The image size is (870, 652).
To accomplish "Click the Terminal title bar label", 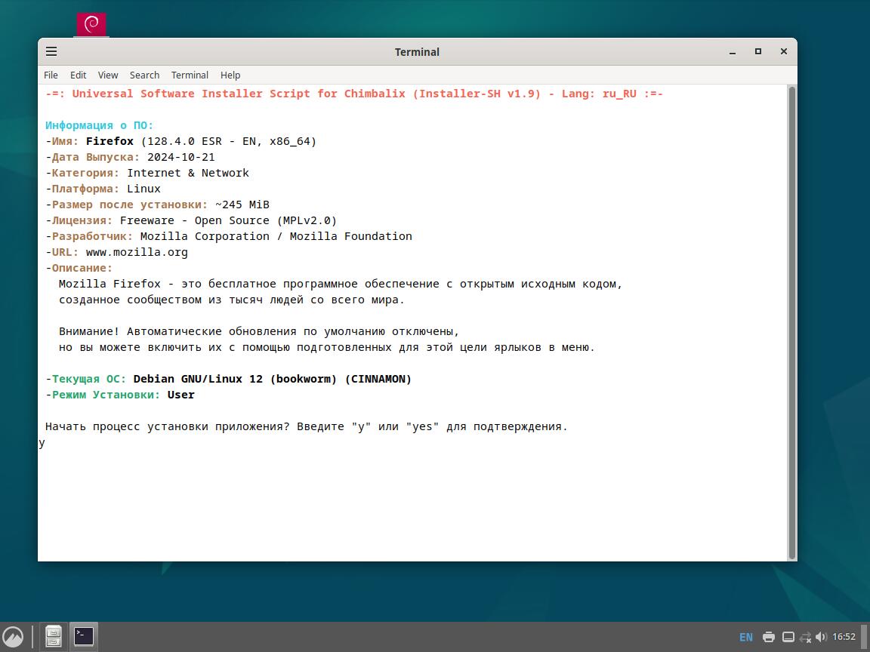I will click(417, 52).
